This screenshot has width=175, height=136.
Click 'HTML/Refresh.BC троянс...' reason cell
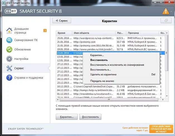(x=142, y=49)
